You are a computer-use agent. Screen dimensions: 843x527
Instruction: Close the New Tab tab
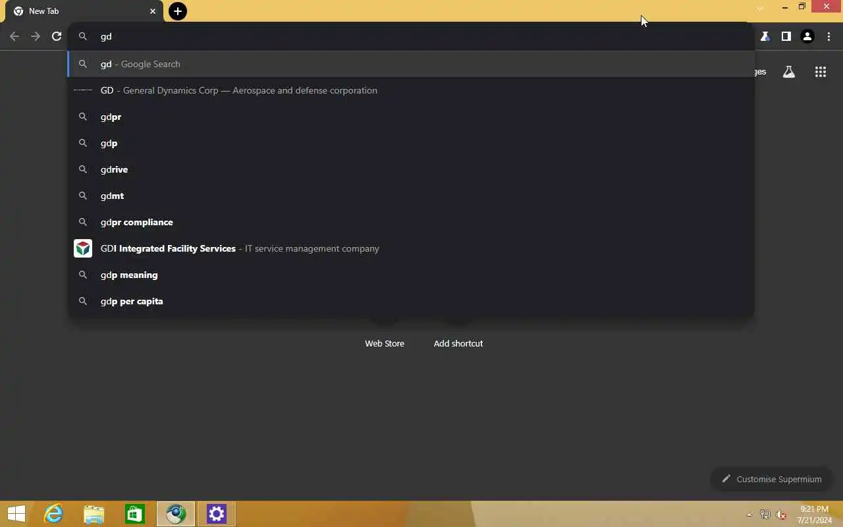coord(153,11)
